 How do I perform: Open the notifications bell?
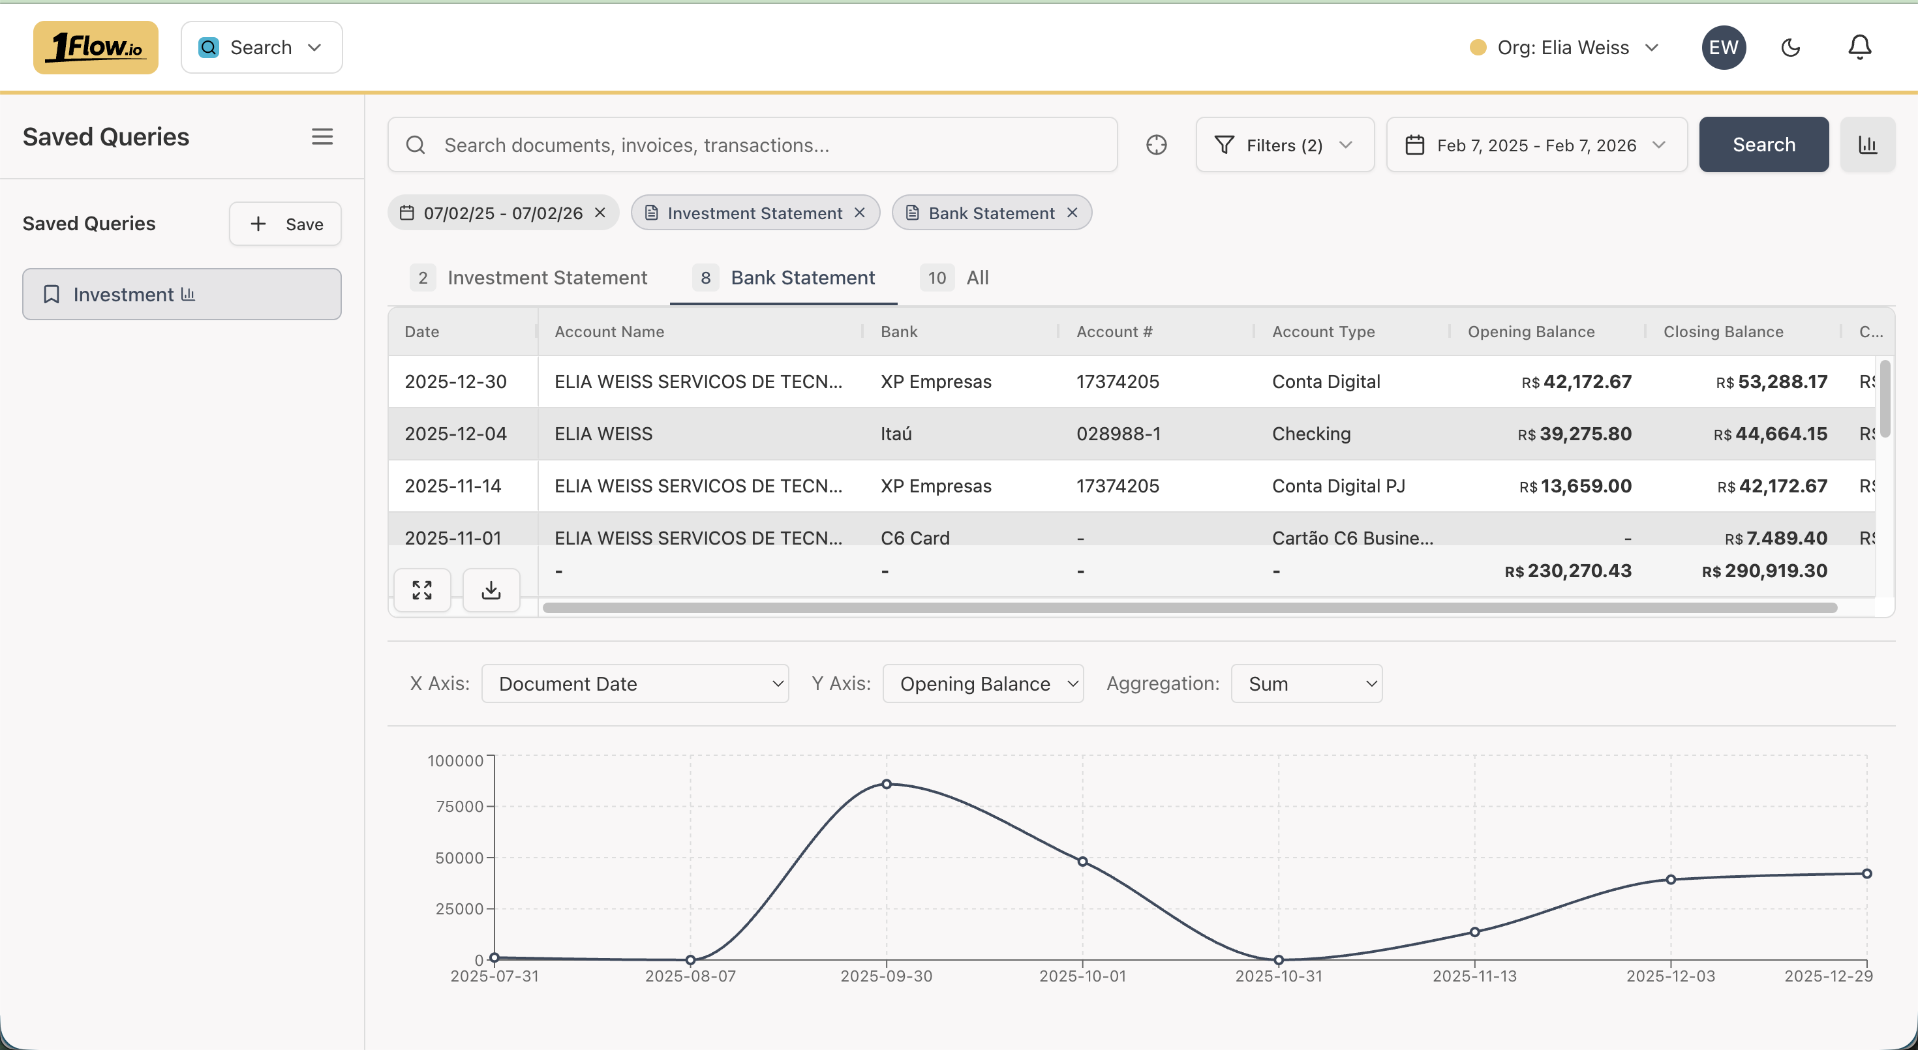pos(1859,48)
